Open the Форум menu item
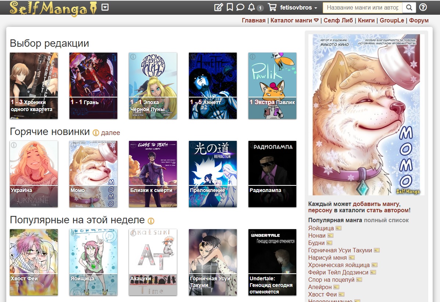 pyautogui.click(x=419, y=20)
